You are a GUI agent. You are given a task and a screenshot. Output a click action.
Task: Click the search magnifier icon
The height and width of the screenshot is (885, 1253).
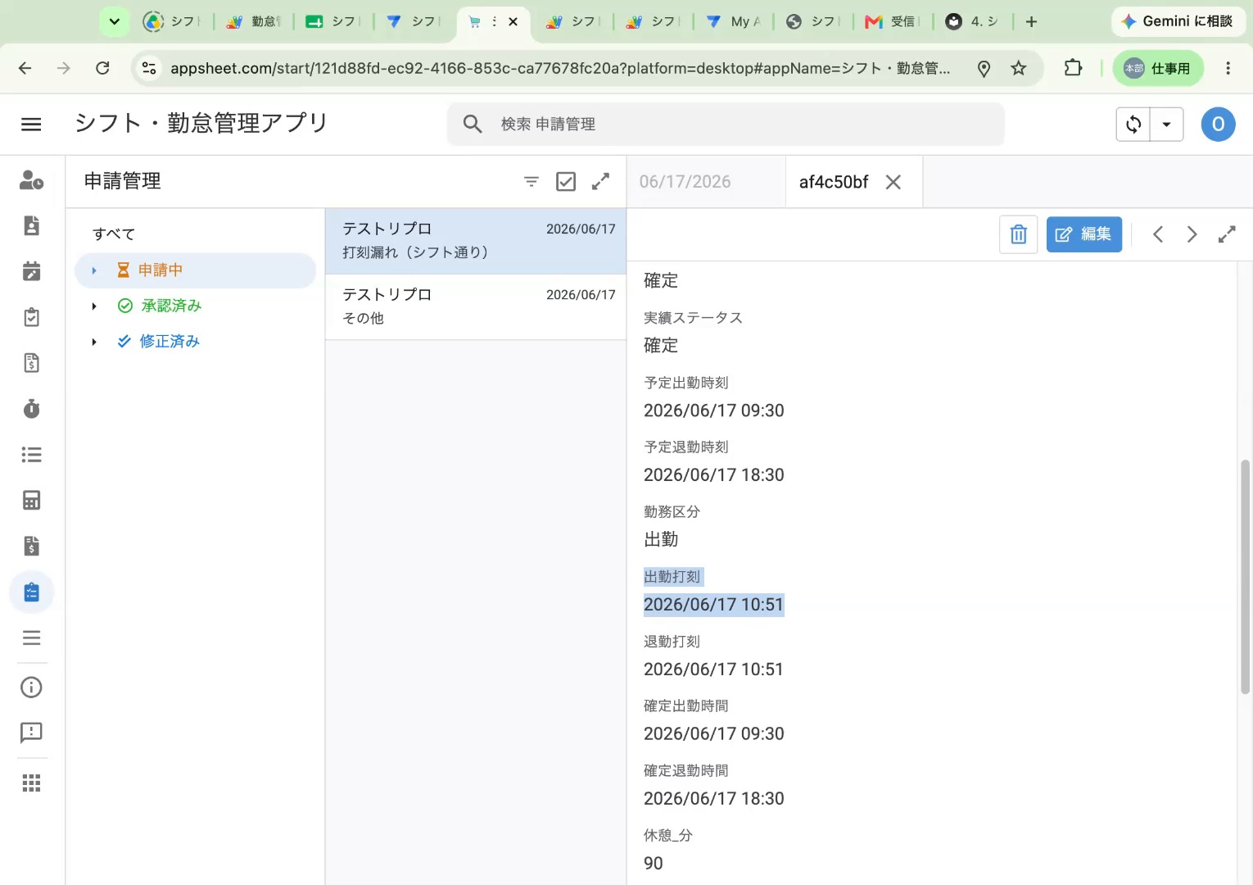click(473, 124)
